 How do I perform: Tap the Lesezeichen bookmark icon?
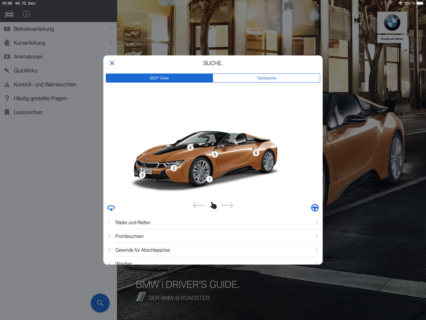pos(7,112)
